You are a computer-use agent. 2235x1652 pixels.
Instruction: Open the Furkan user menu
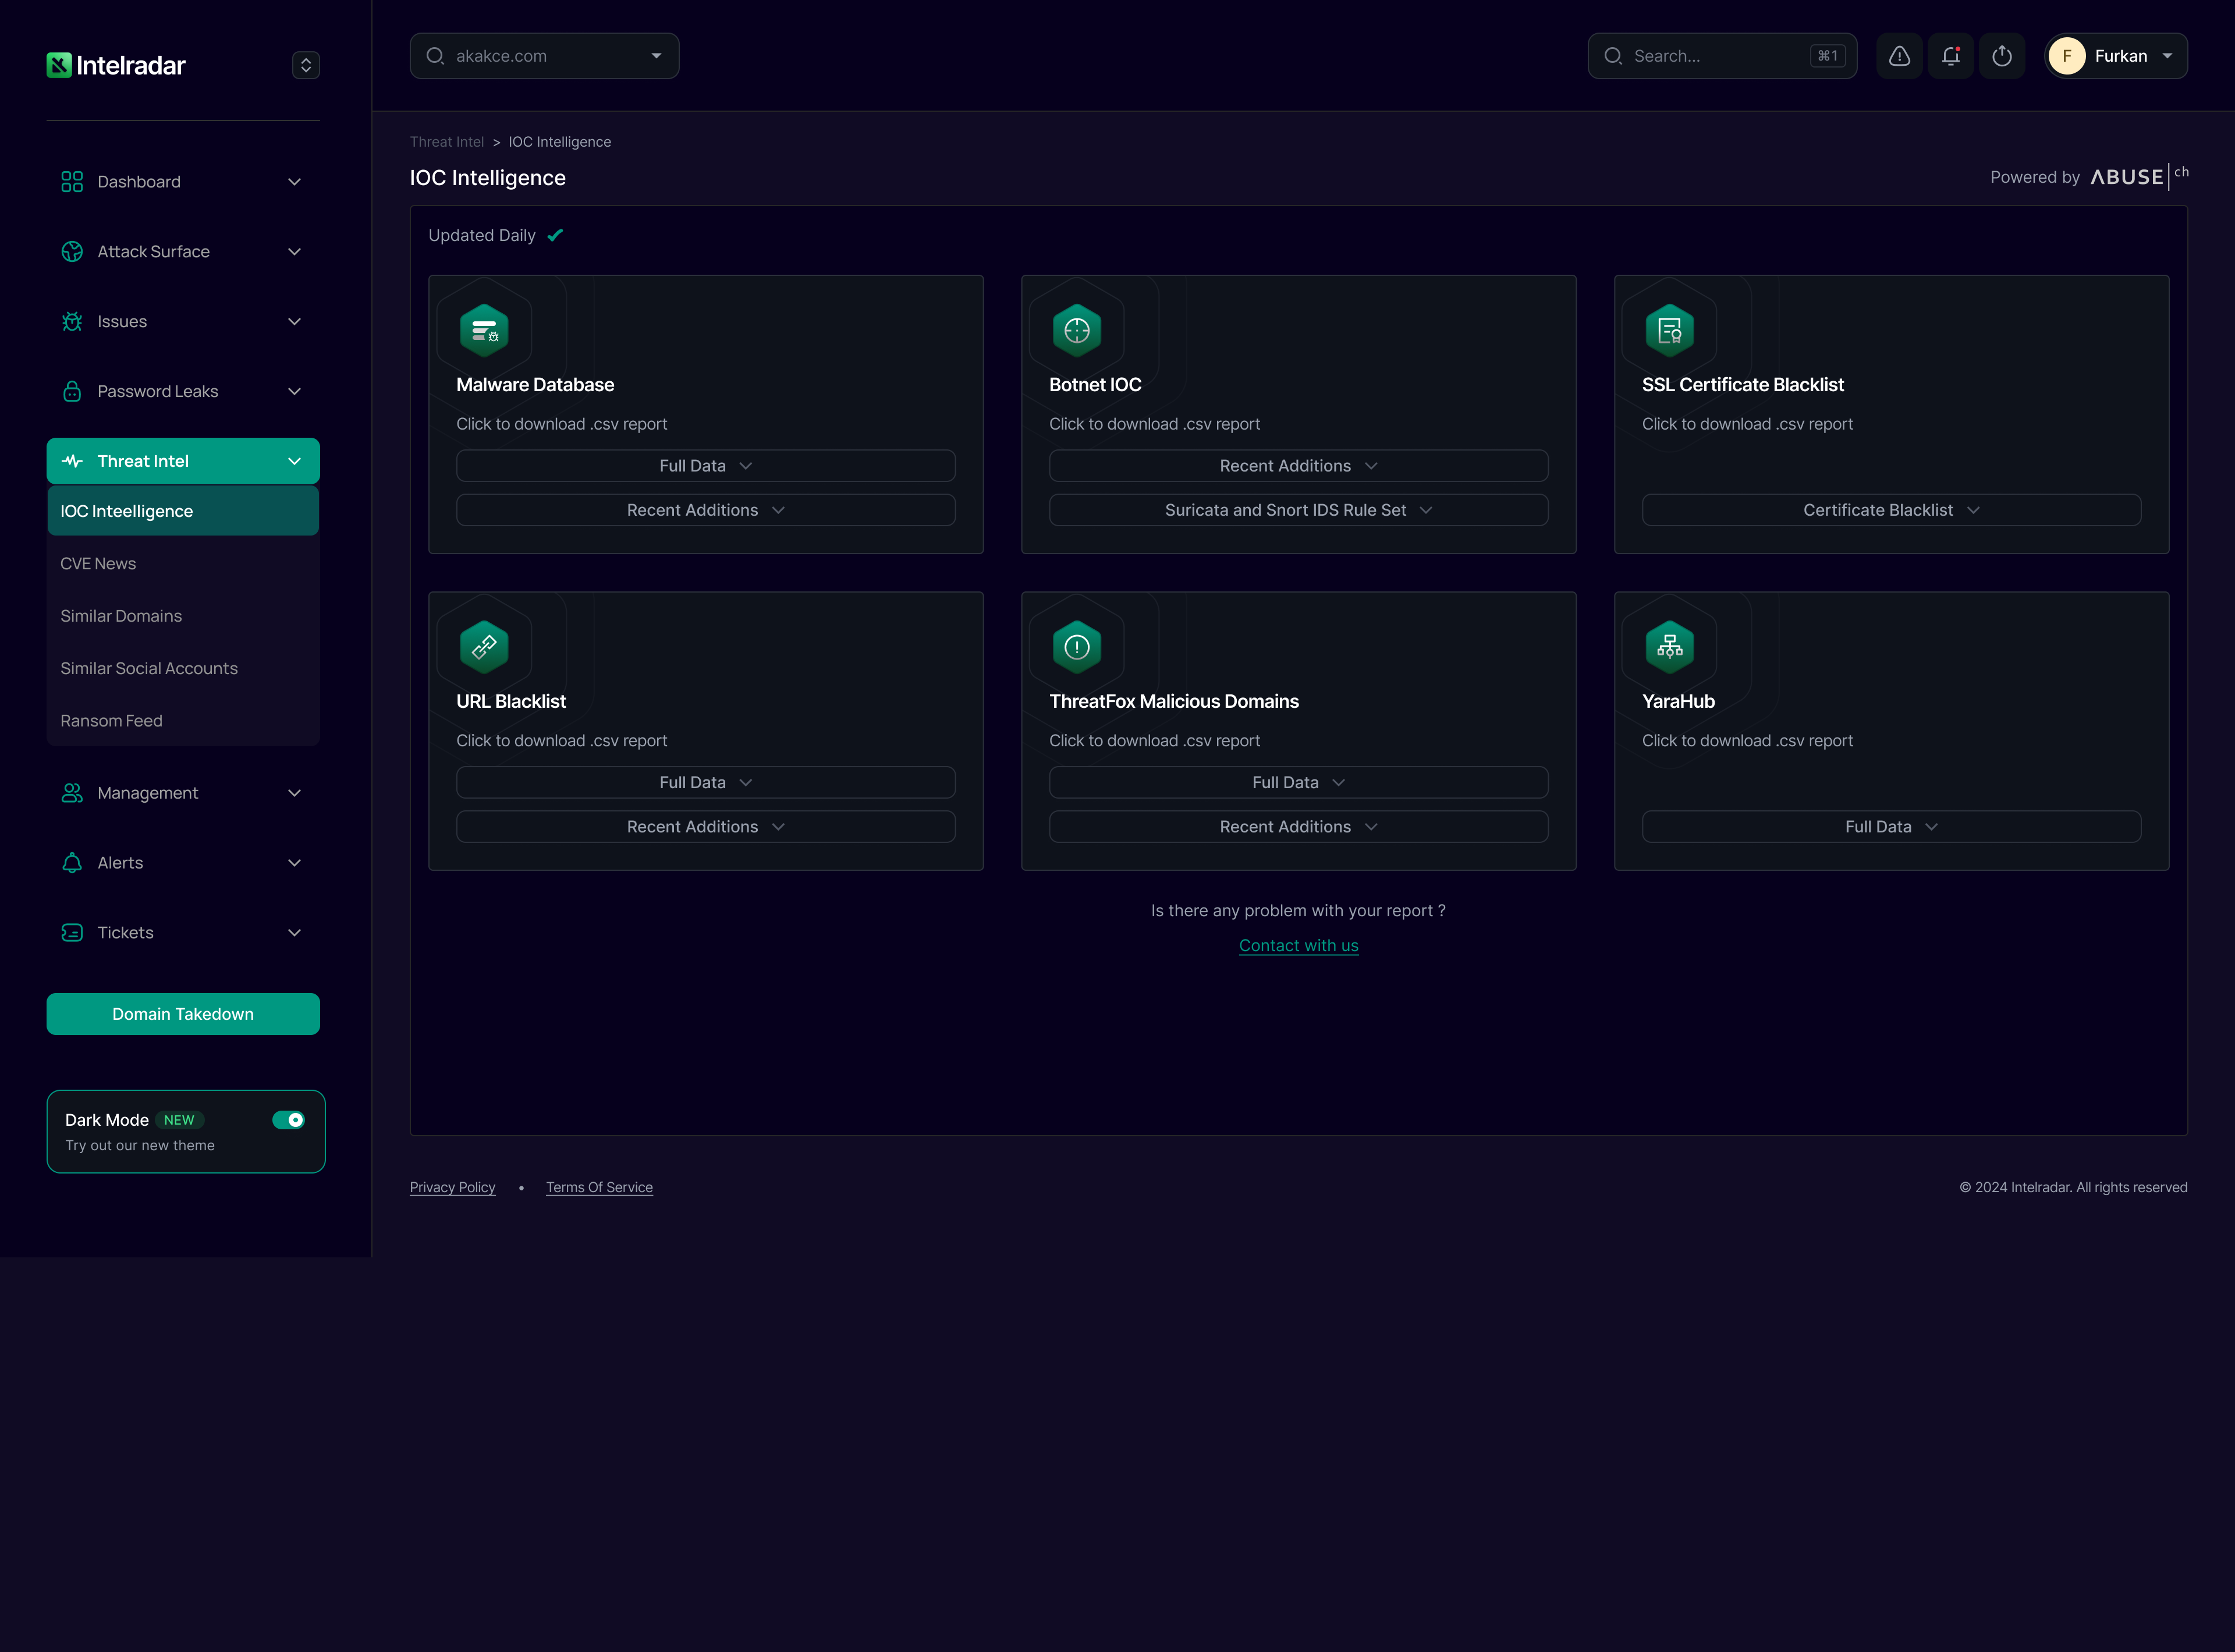coord(2116,56)
